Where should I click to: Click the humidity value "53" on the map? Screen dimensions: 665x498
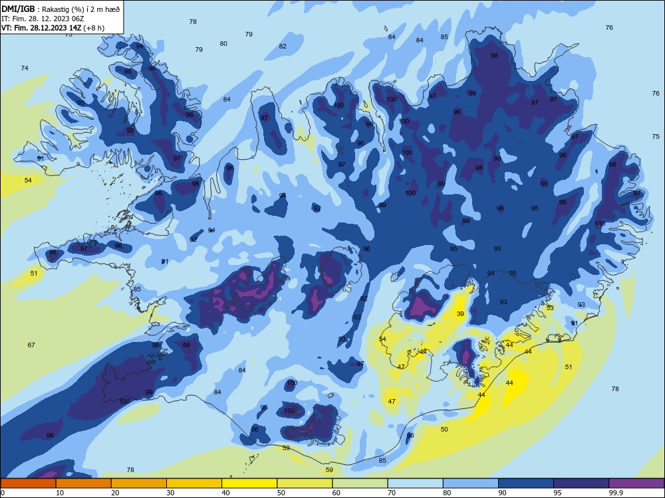click(550, 308)
